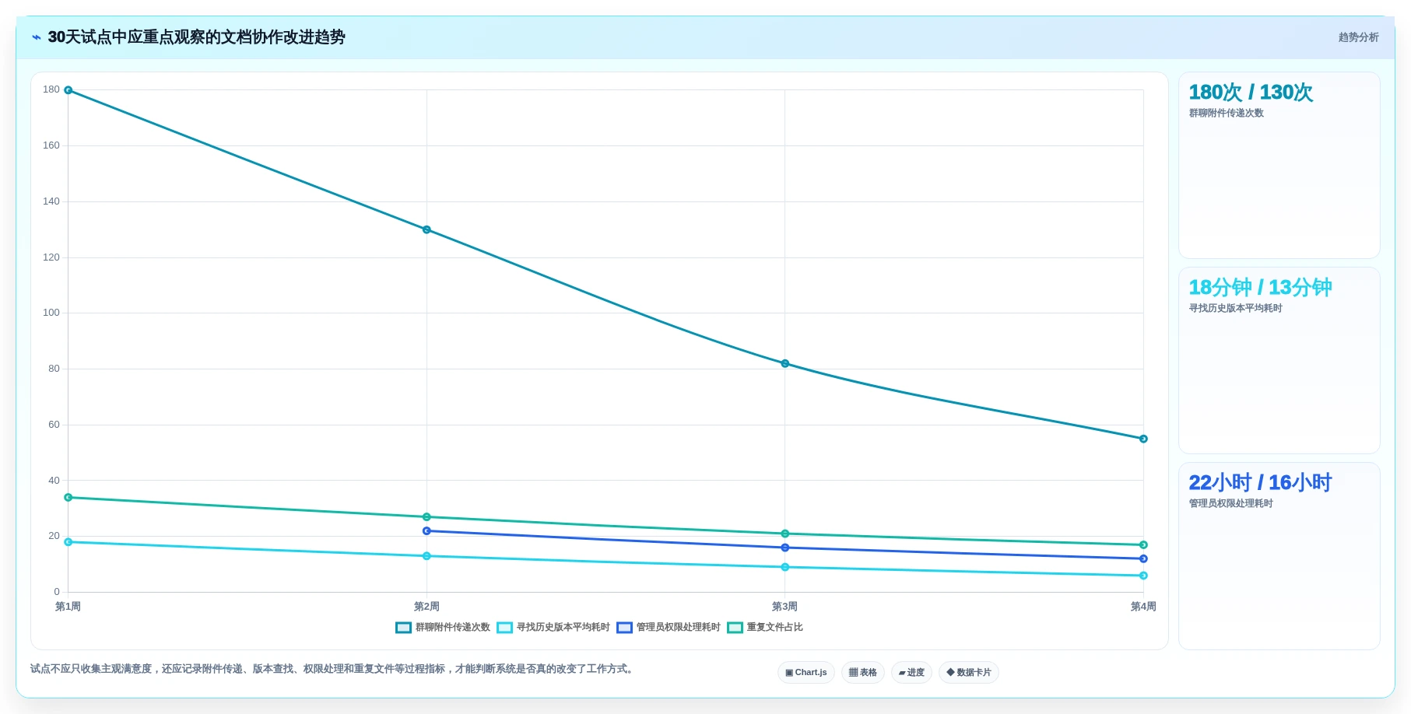Select the 进度 tag chip
This screenshot has height=714, width=1411.
[911, 673]
